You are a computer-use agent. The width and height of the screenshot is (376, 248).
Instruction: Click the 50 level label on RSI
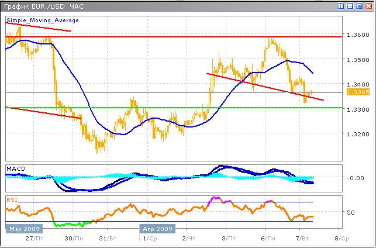(351, 212)
